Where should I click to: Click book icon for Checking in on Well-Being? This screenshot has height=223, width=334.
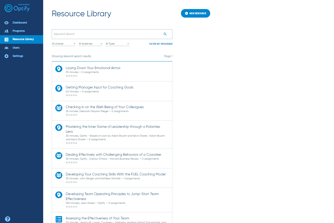(x=59, y=108)
